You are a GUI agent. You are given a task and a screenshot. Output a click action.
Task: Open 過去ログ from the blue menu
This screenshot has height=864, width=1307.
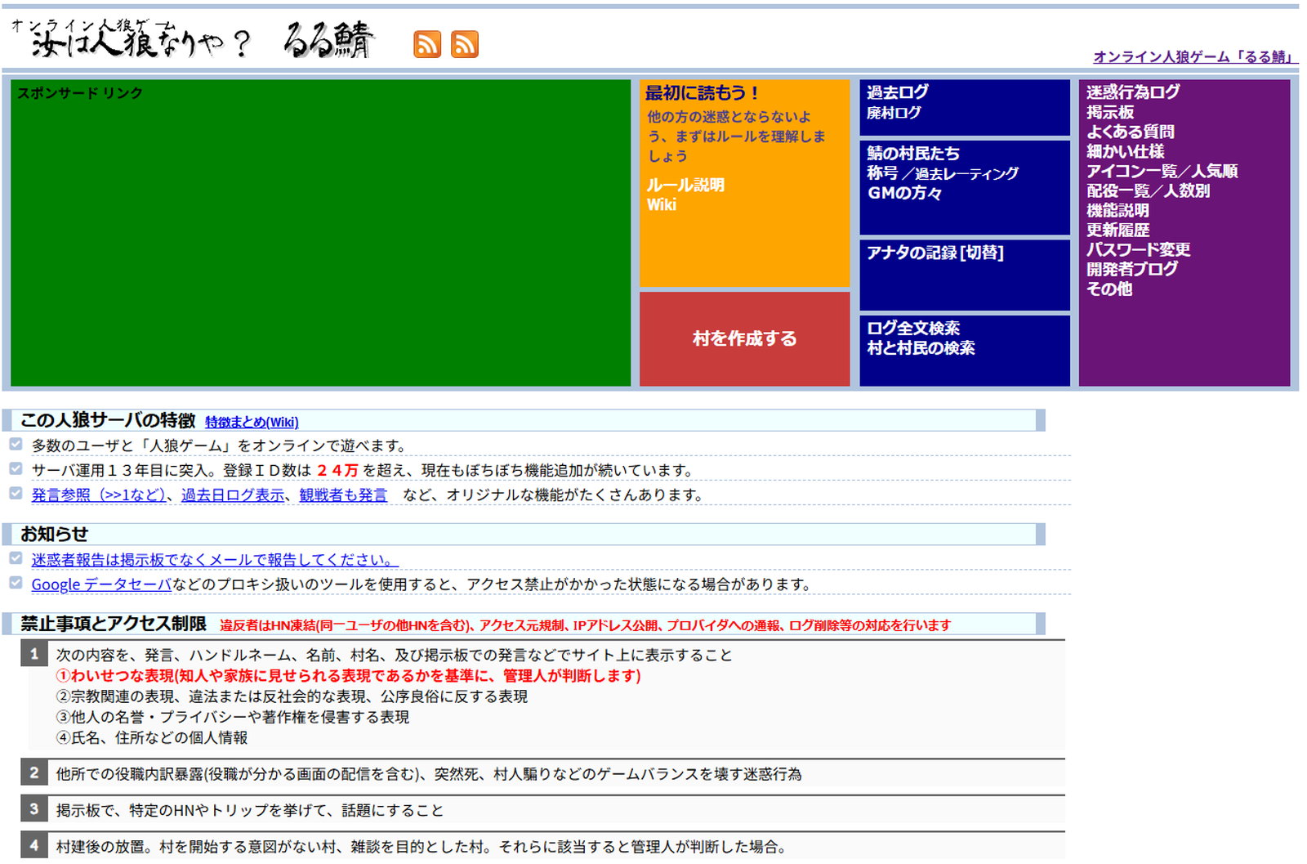pos(897,92)
